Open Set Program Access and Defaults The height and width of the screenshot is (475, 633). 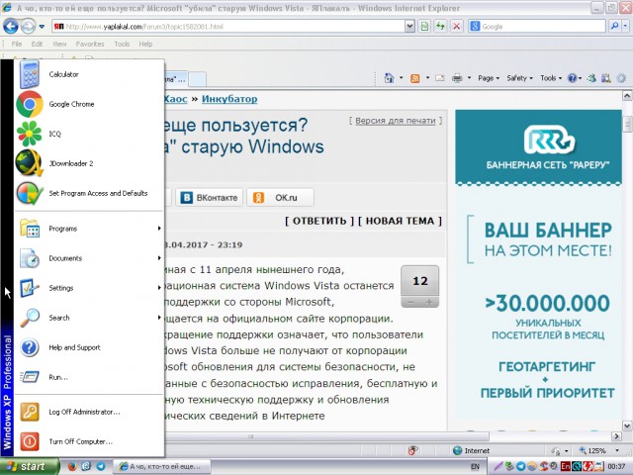coord(89,193)
